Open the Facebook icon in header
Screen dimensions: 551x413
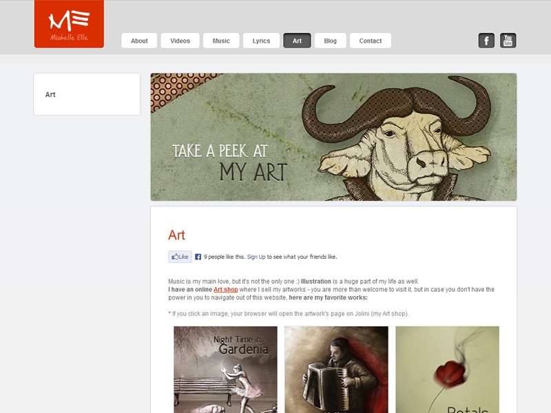(486, 41)
